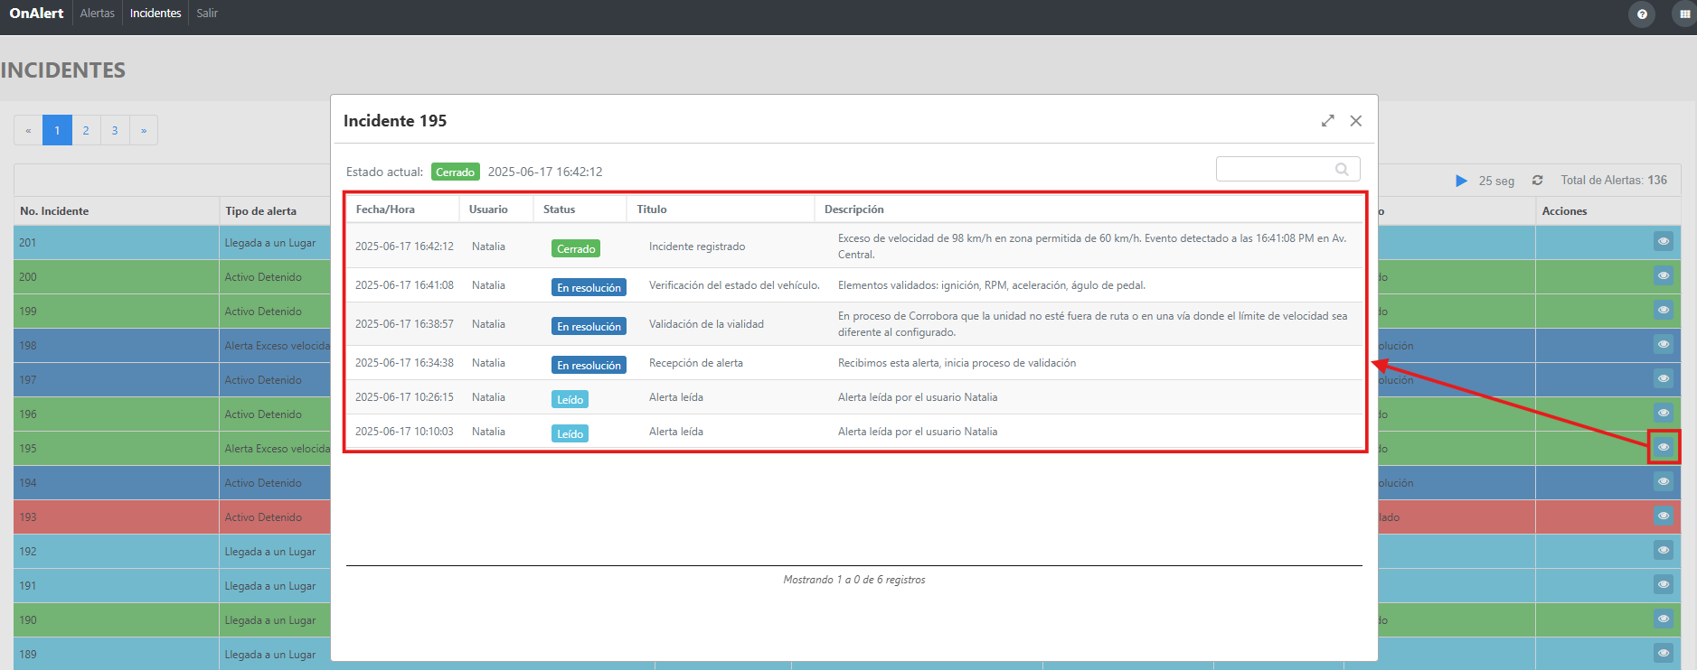Open the grid apps icon in top bar
Image resolution: width=1697 pixels, height=670 pixels.
(1684, 14)
